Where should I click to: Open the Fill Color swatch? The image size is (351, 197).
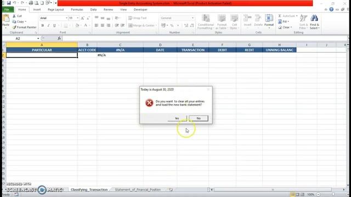(77, 26)
